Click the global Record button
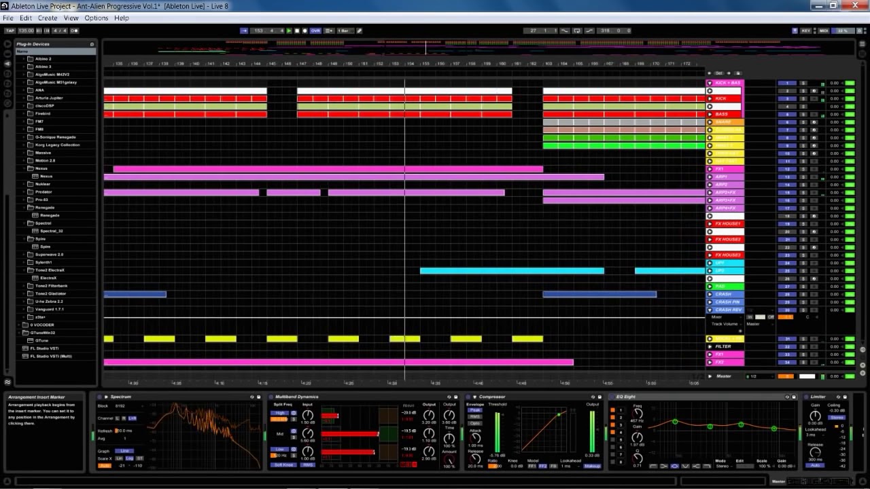 [x=305, y=31]
